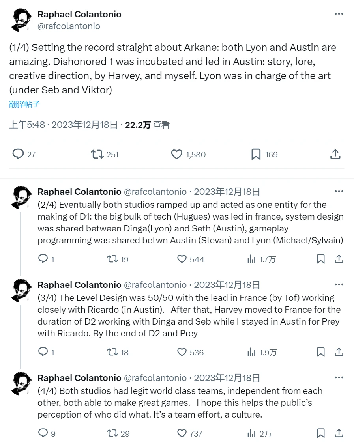The width and height of the screenshot is (354, 446).
Task: Click the translate post link
Action: [x=24, y=105]
